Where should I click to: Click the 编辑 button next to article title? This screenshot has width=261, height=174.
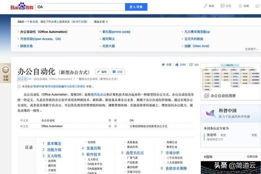(x=102, y=72)
